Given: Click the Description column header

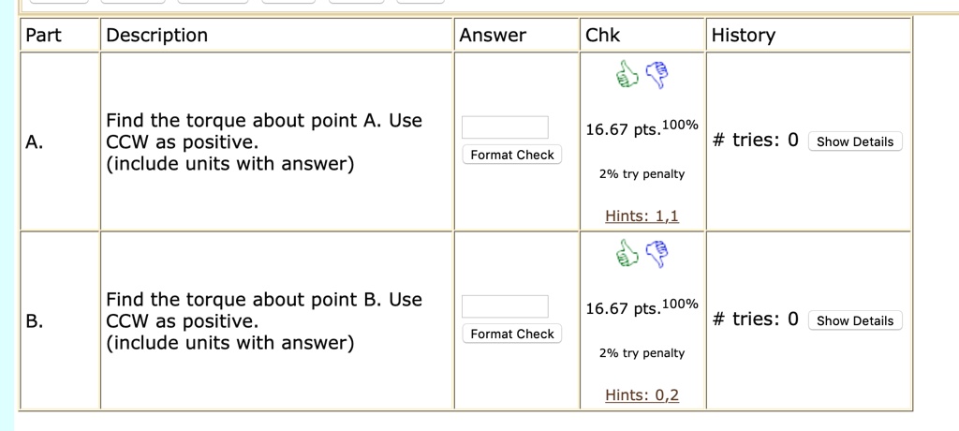Looking at the screenshot, I should click(x=157, y=36).
